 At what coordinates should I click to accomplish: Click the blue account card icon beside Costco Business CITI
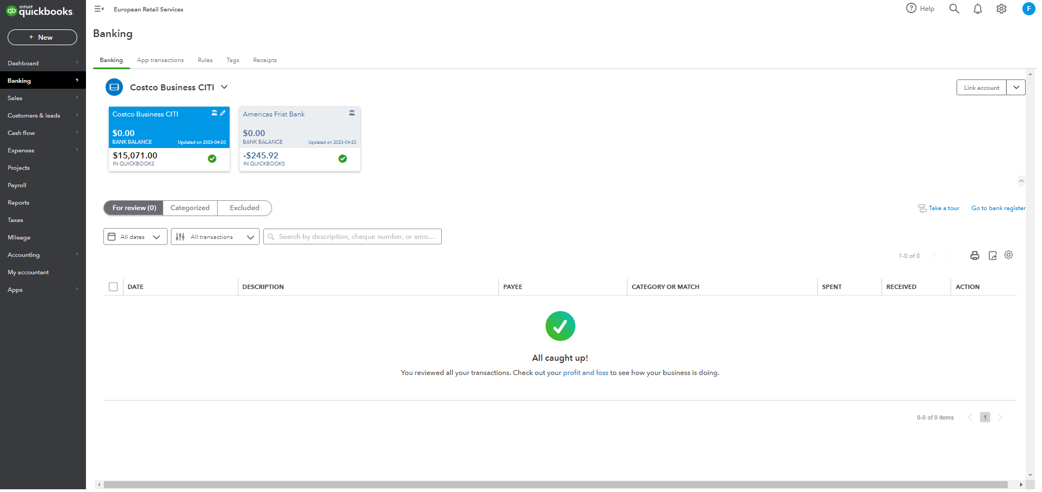click(114, 87)
